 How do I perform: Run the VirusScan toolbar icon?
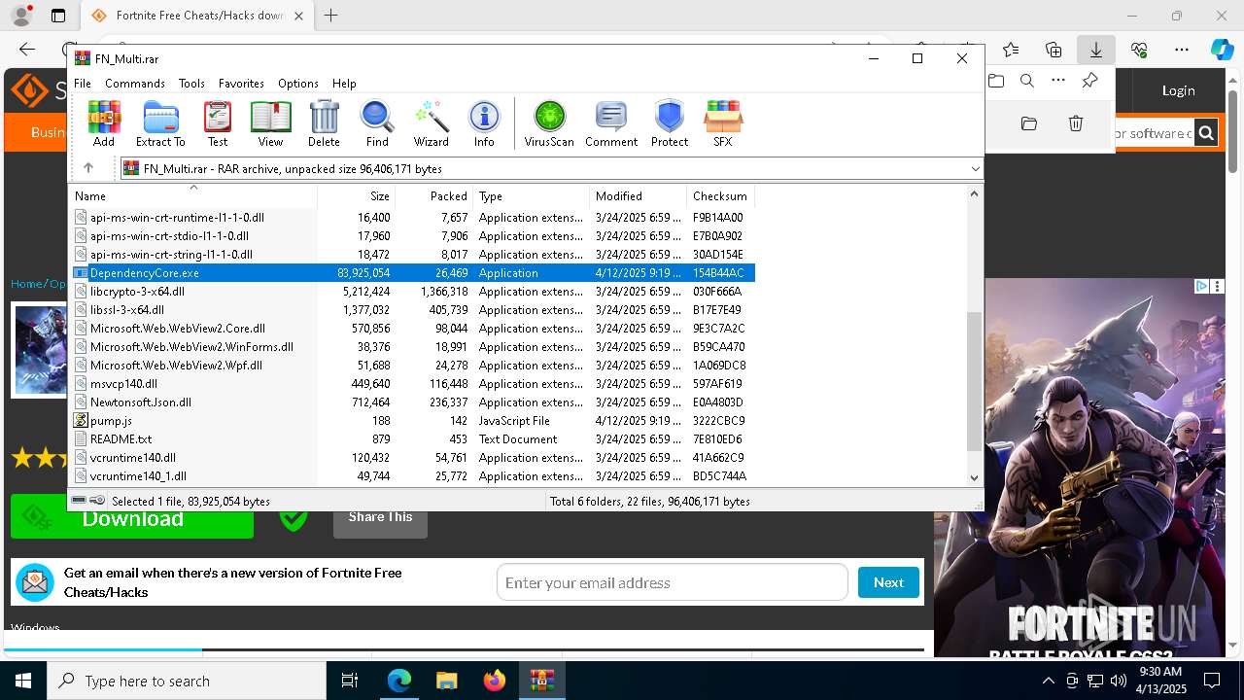click(x=549, y=123)
